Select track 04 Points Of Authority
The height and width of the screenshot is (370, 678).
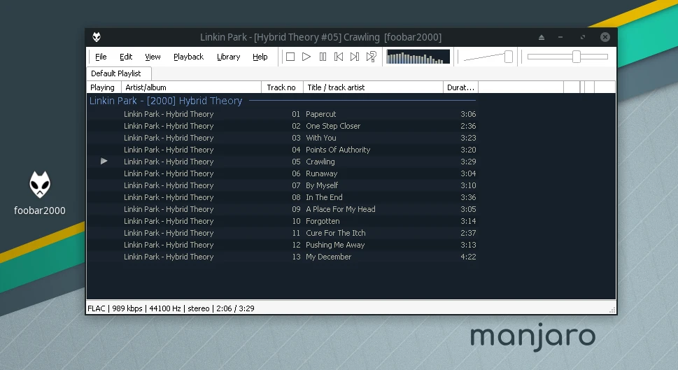[283, 150]
